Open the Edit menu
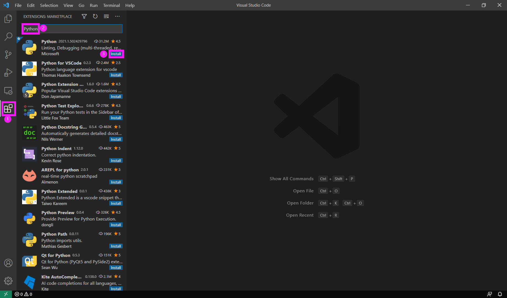507x298 pixels. point(31,5)
